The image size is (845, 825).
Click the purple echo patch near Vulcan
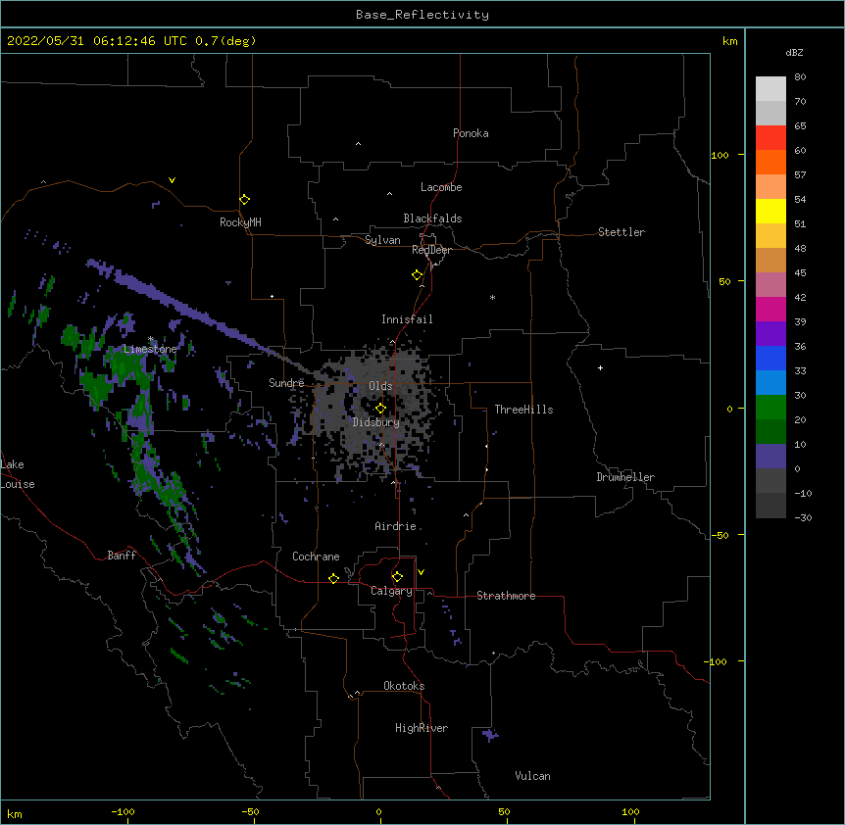click(490, 735)
